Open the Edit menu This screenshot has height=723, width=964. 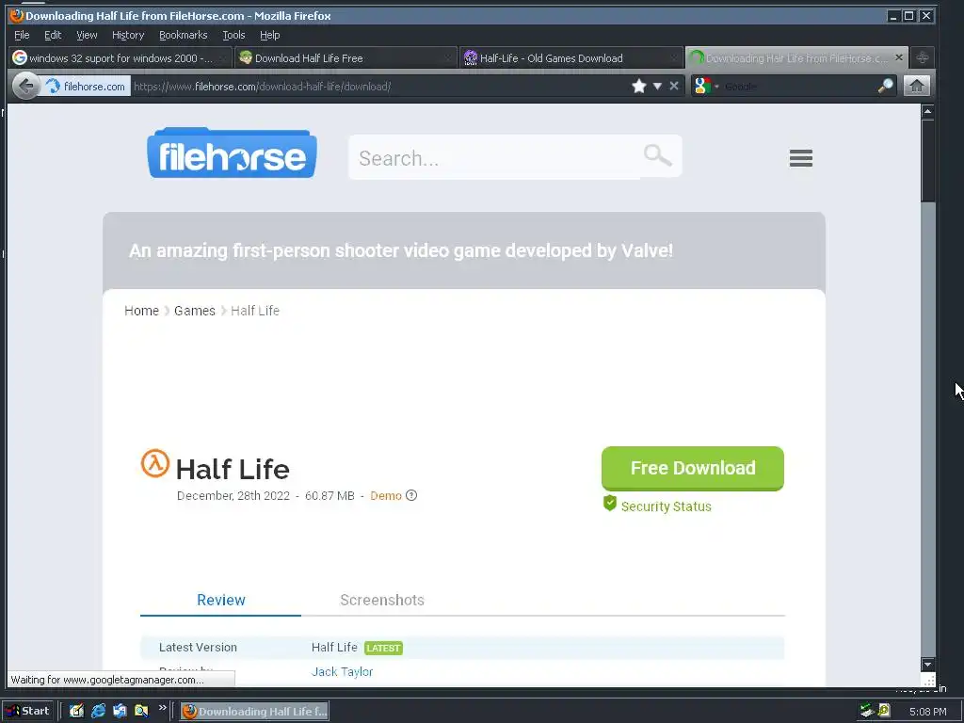tap(53, 35)
